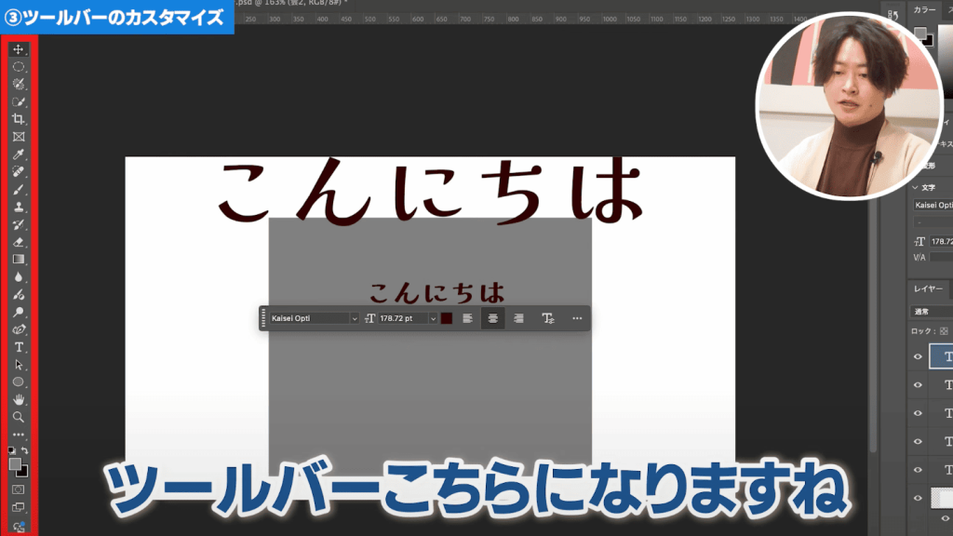Click the text options icon beside alignment buttons
This screenshot has height=536, width=953.
click(547, 318)
